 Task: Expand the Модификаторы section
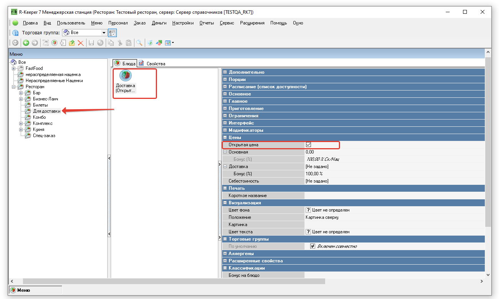coord(225,130)
